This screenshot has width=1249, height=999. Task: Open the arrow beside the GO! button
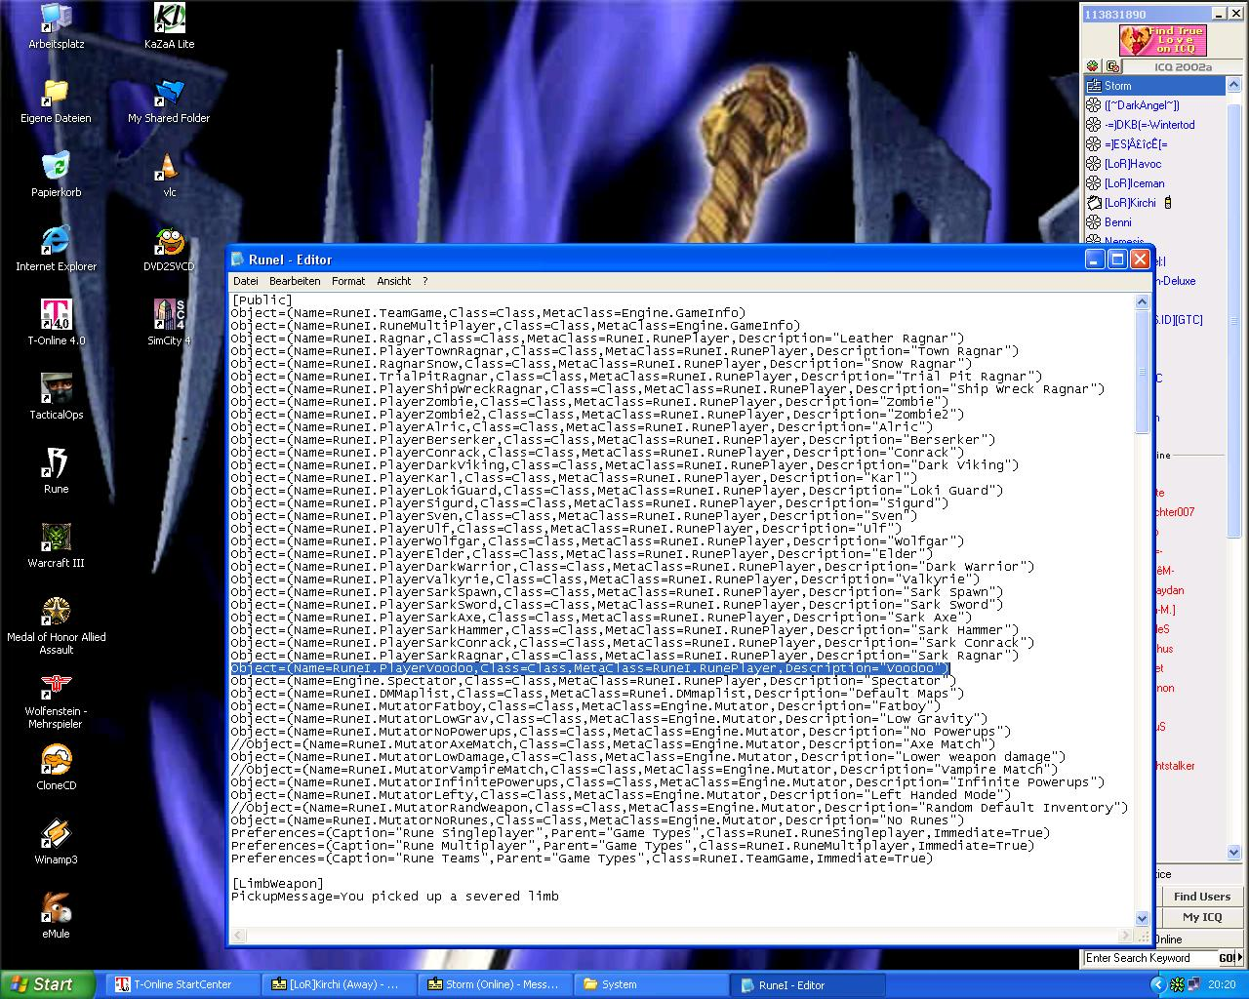click(x=1240, y=957)
